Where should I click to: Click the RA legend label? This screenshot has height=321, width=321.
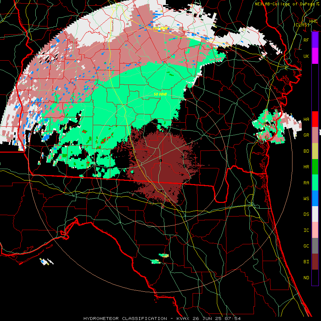point(306,183)
